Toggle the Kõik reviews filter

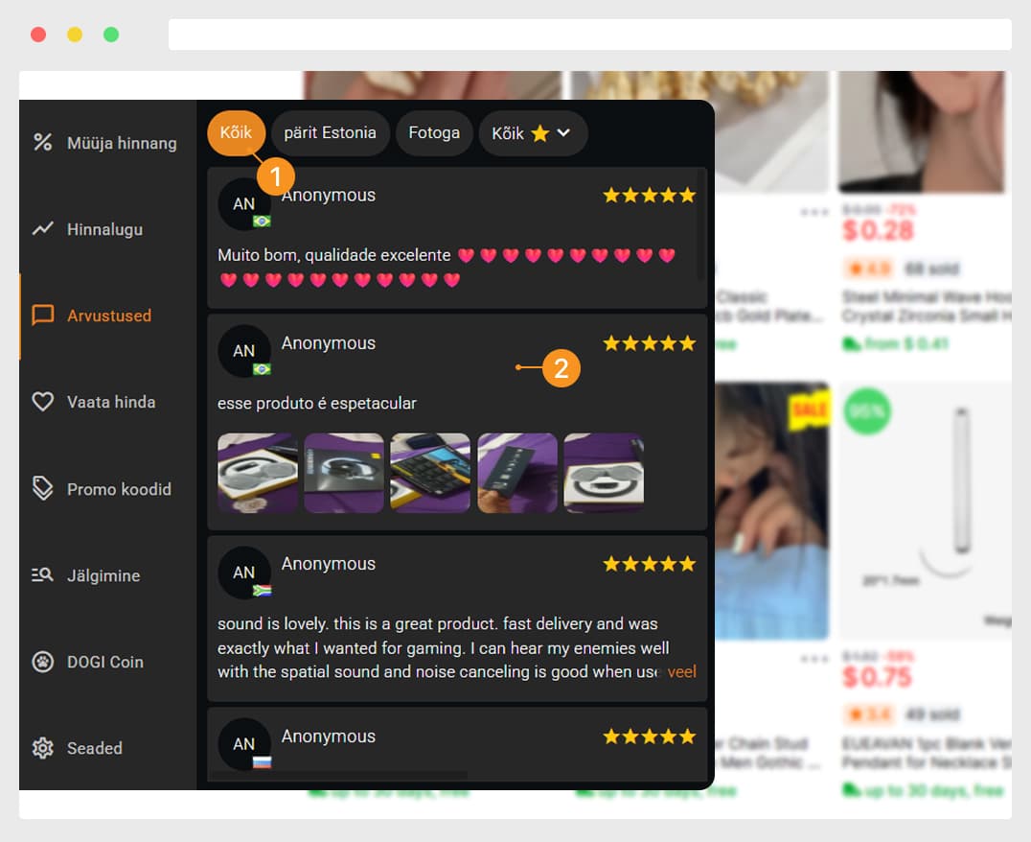(236, 133)
